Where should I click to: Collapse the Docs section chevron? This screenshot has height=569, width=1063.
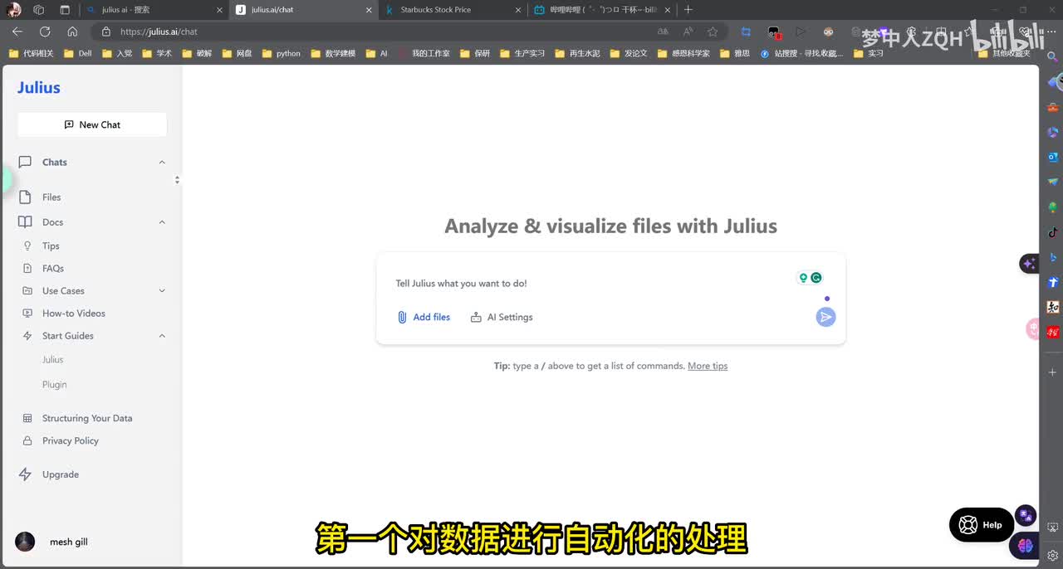coord(162,222)
